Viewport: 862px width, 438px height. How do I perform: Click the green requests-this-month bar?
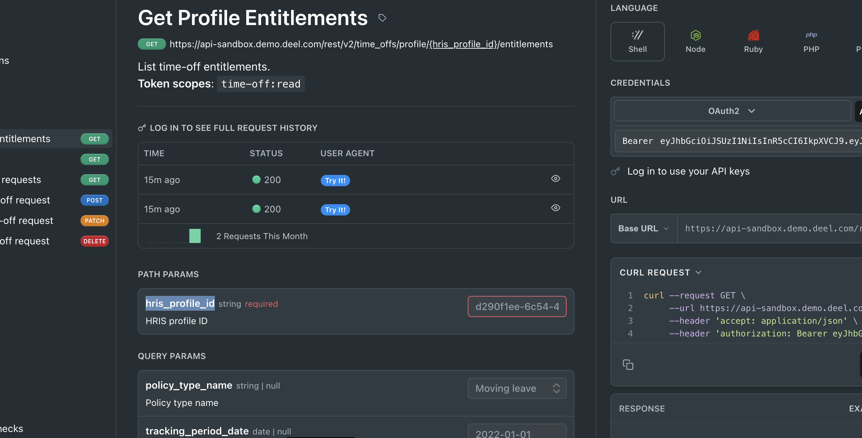coord(195,236)
